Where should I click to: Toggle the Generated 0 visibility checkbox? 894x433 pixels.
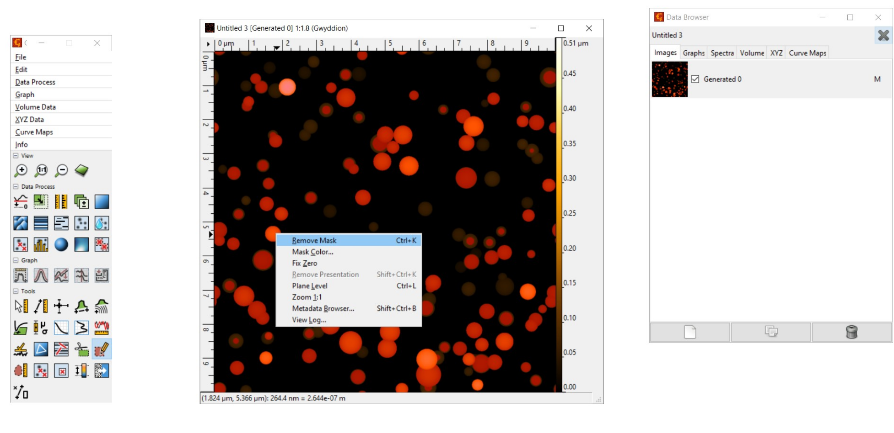695,79
